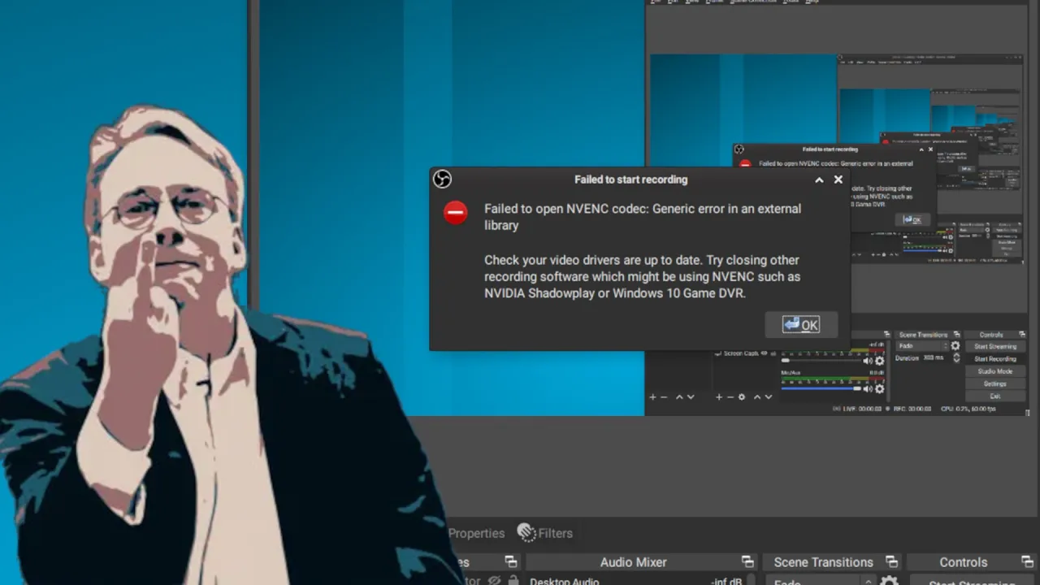Toggle the Screen Capture eye in the preview
Viewport: 1040px width, 585px height.
(765, 353)
